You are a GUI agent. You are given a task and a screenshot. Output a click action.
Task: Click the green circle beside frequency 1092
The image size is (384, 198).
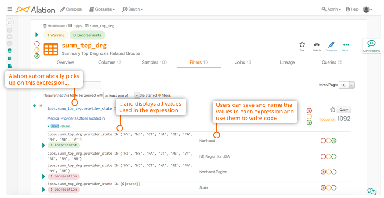coord(309,122)
